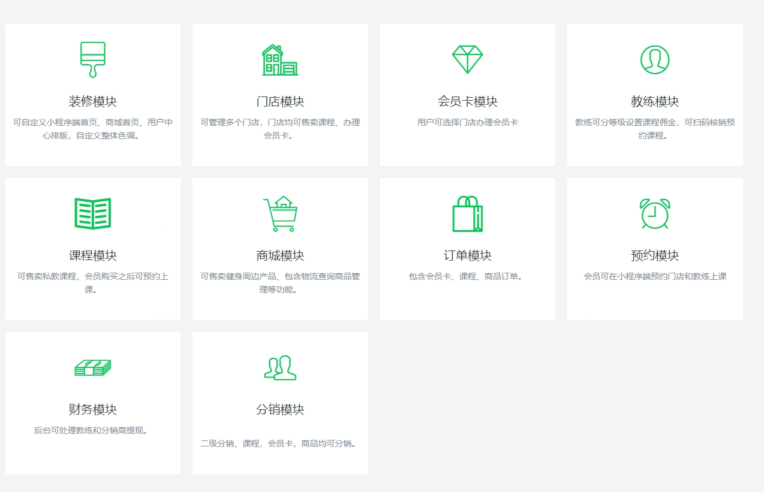
Task: Click the shopping cart icon for 商城模块
Action: point(280,212)
